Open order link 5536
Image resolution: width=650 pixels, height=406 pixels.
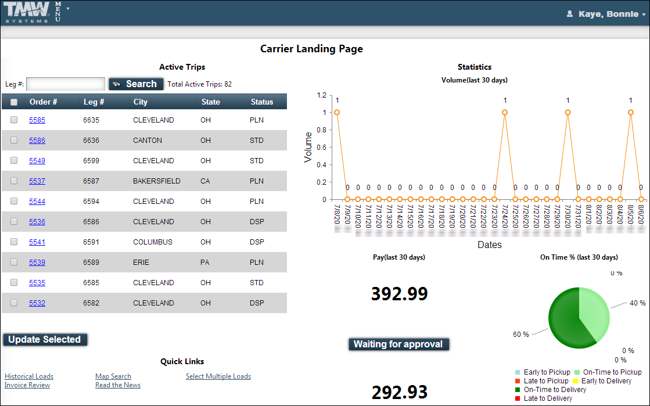coord(37,221)
